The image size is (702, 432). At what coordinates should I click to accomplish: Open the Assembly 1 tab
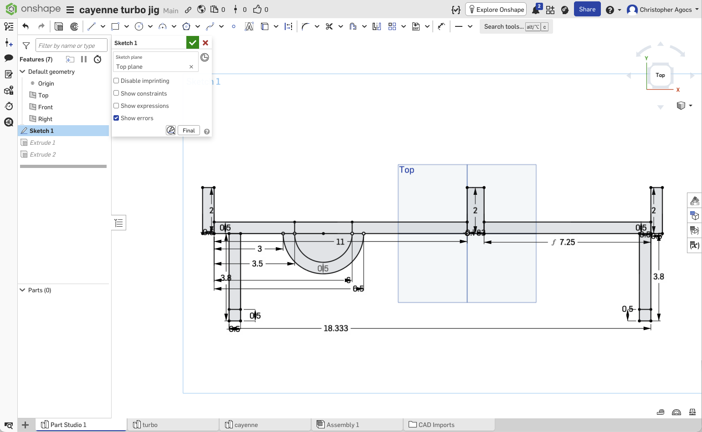[x=342, y=425]
